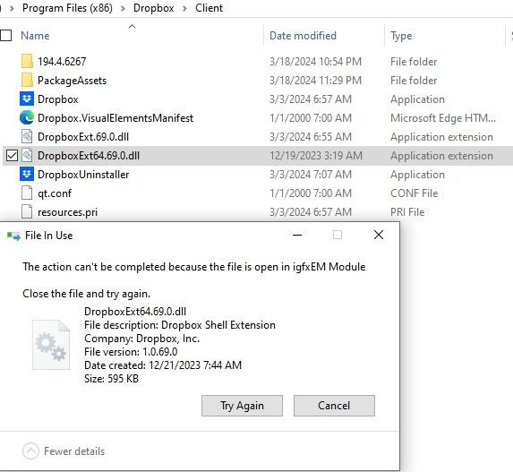Click the Edge icon beside Dropbox.VisualElementsManifest
513x472 pixels.
click(x=27, y=118)
